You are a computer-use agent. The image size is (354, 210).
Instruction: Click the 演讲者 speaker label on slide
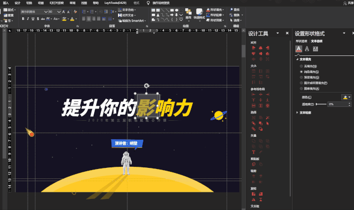[126, 144]
